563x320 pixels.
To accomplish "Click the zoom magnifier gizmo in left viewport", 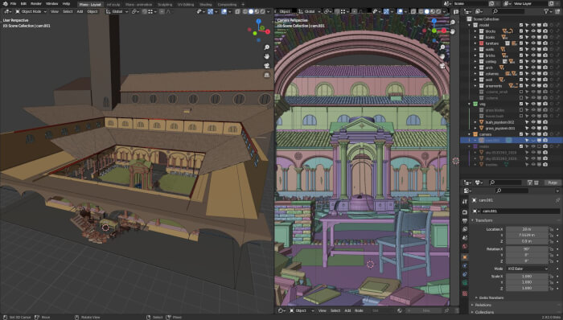I will (x=267, y=47).
